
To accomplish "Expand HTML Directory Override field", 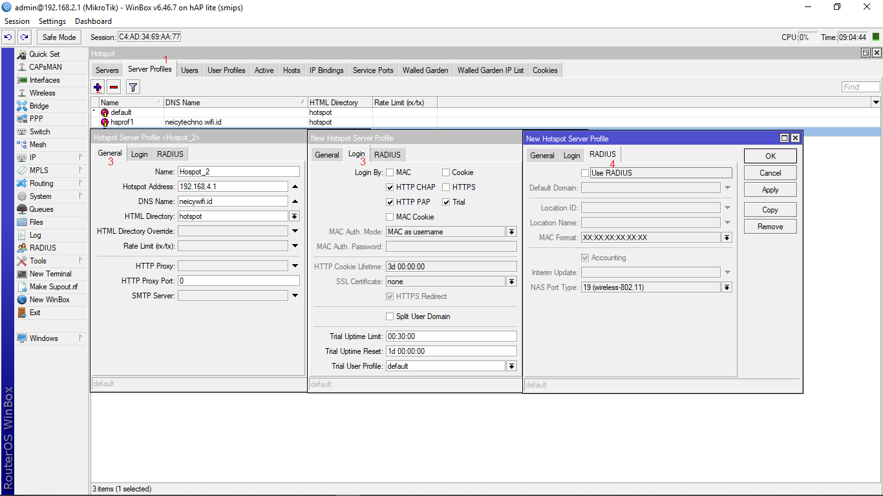I will pyautogui.click(x=295, y=231).
